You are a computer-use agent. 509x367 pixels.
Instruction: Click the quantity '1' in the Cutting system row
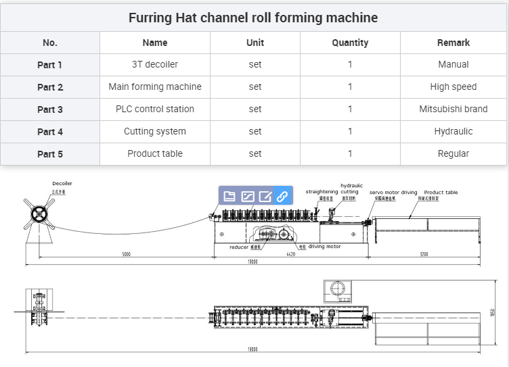[x=350, y=131]
